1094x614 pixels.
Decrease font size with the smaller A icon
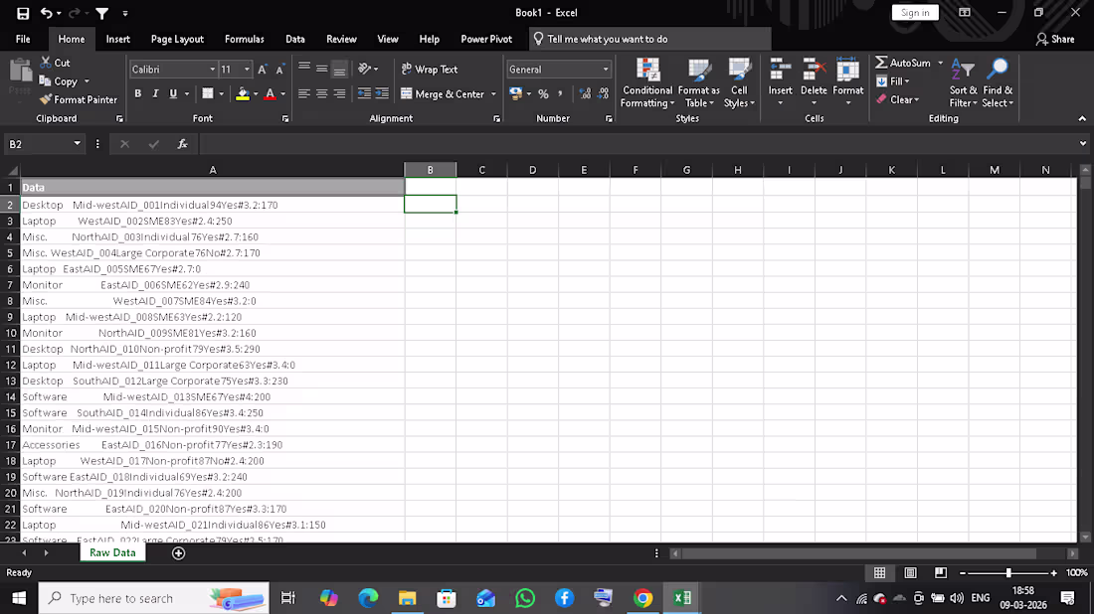click(279, 69)
